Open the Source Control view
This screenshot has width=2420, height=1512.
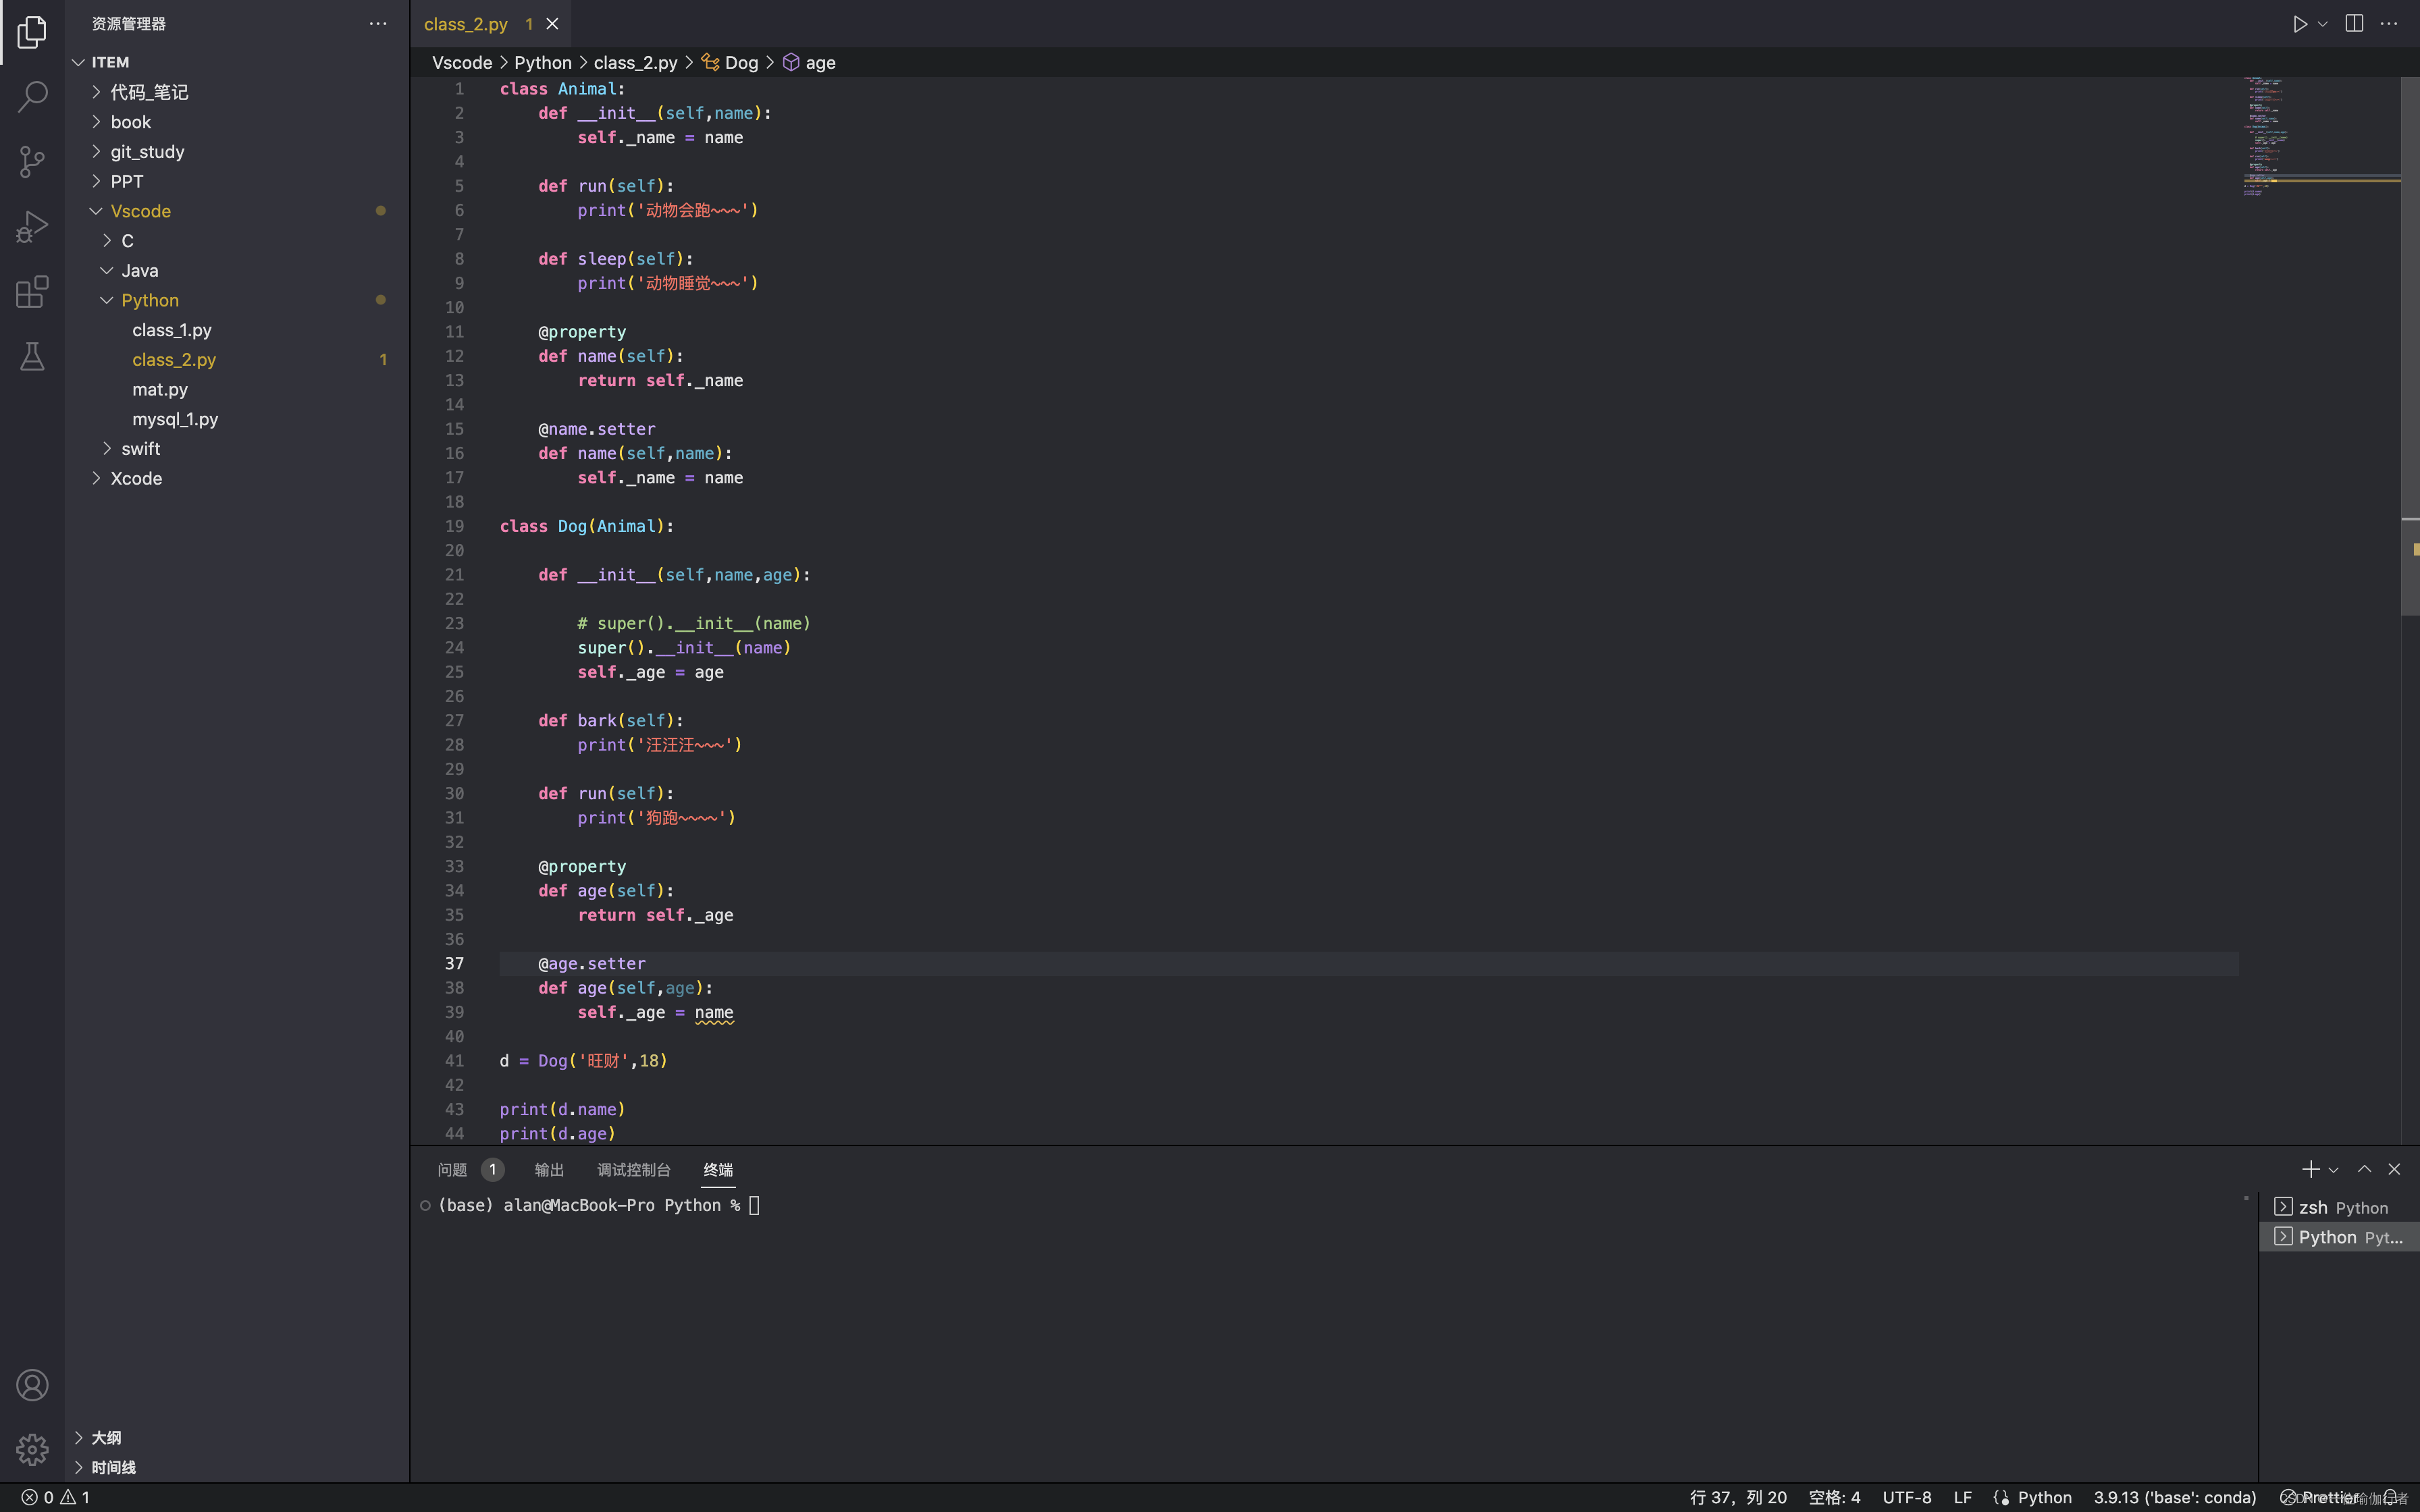point(32,162)
